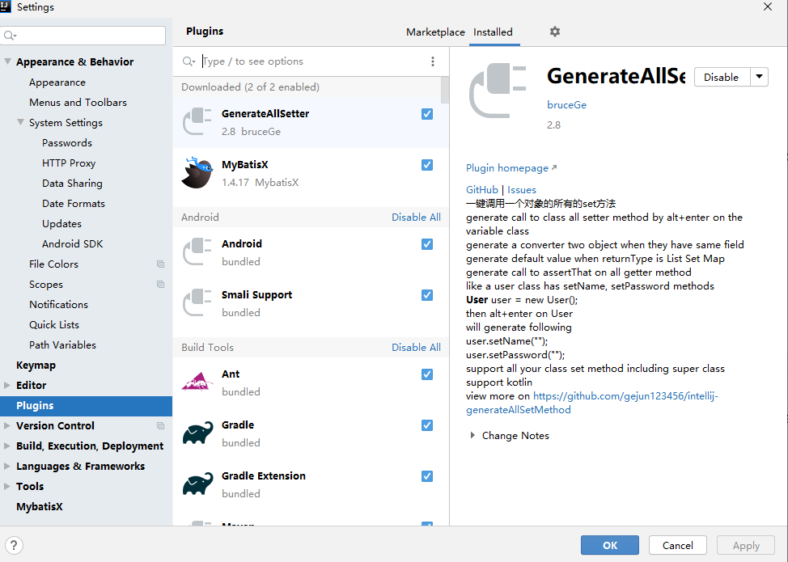Open the bruceGe vendor link
Screen dimensions: 788x562
pyautogui.click(x=566, y=105)
